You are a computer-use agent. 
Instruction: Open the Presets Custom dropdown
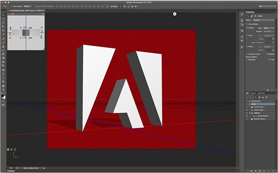264,20
